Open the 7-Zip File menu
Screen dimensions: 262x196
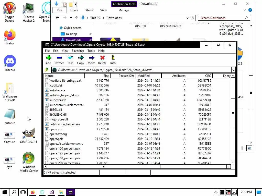click(47, 51)
